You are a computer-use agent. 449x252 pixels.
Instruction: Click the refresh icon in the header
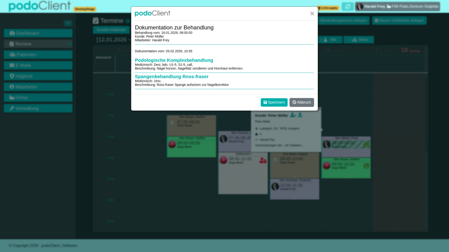347,7
